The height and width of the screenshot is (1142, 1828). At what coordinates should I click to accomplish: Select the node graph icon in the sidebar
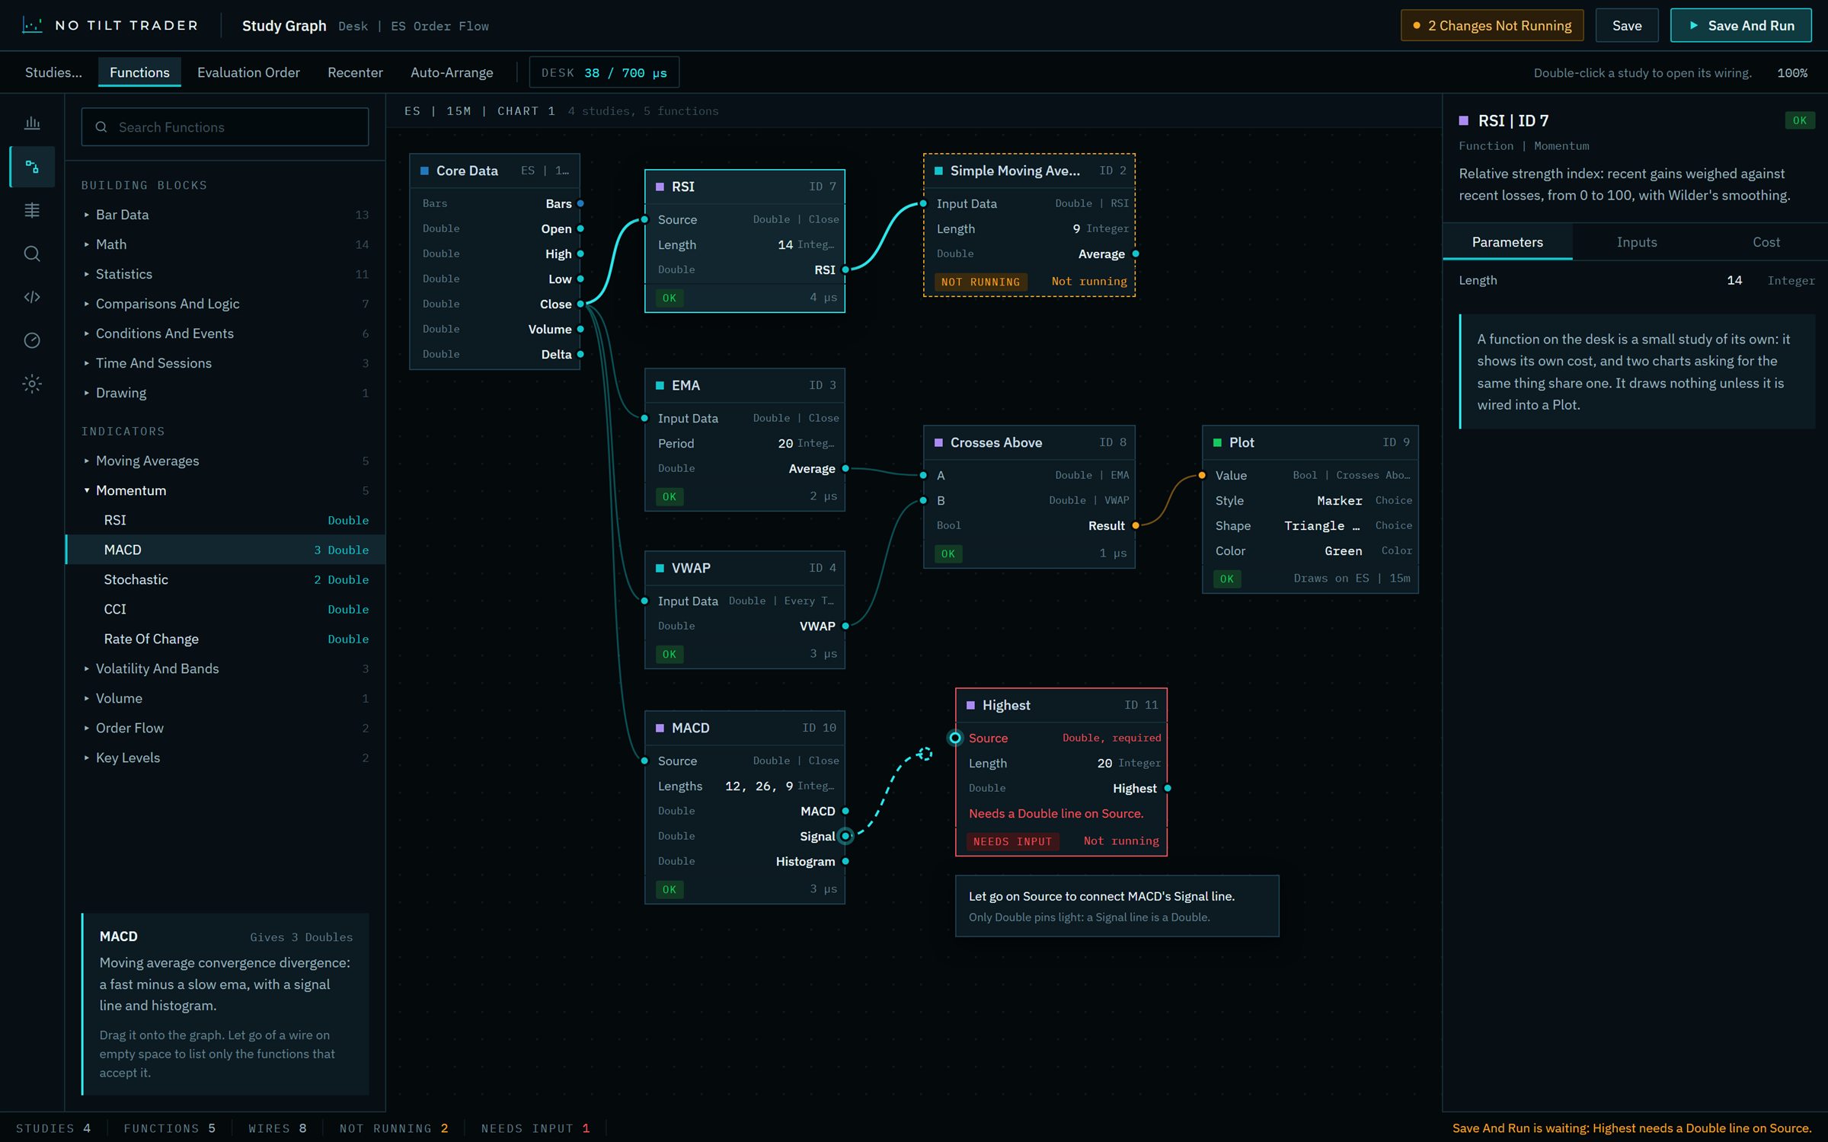pyautogui.click(x=32, y=166)
